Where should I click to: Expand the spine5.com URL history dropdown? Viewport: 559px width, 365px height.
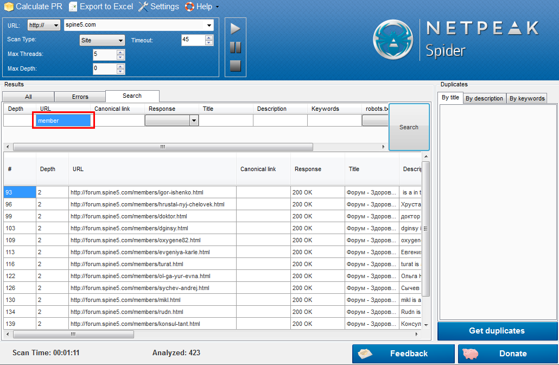point(209,25)
